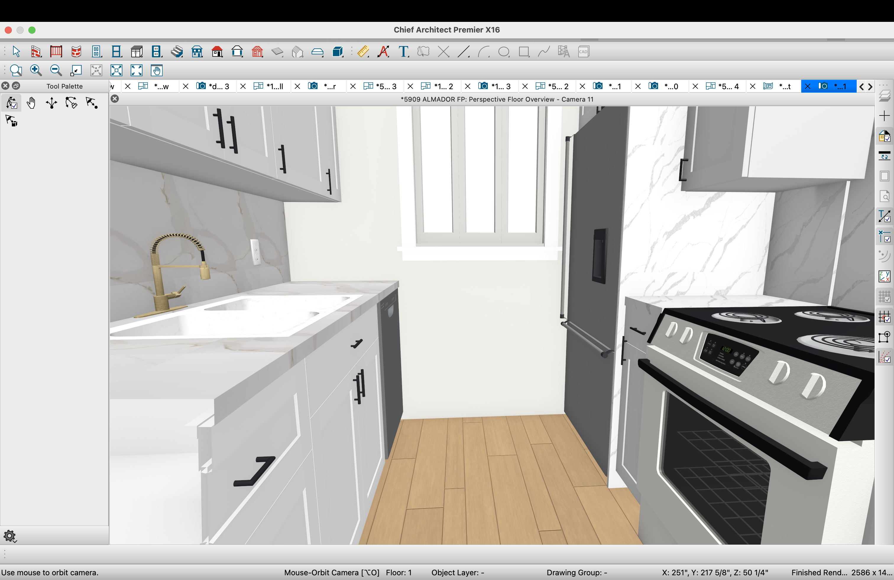Open the Cabinet tools icon
Screen dimensions: 894x580
[137, 51]
